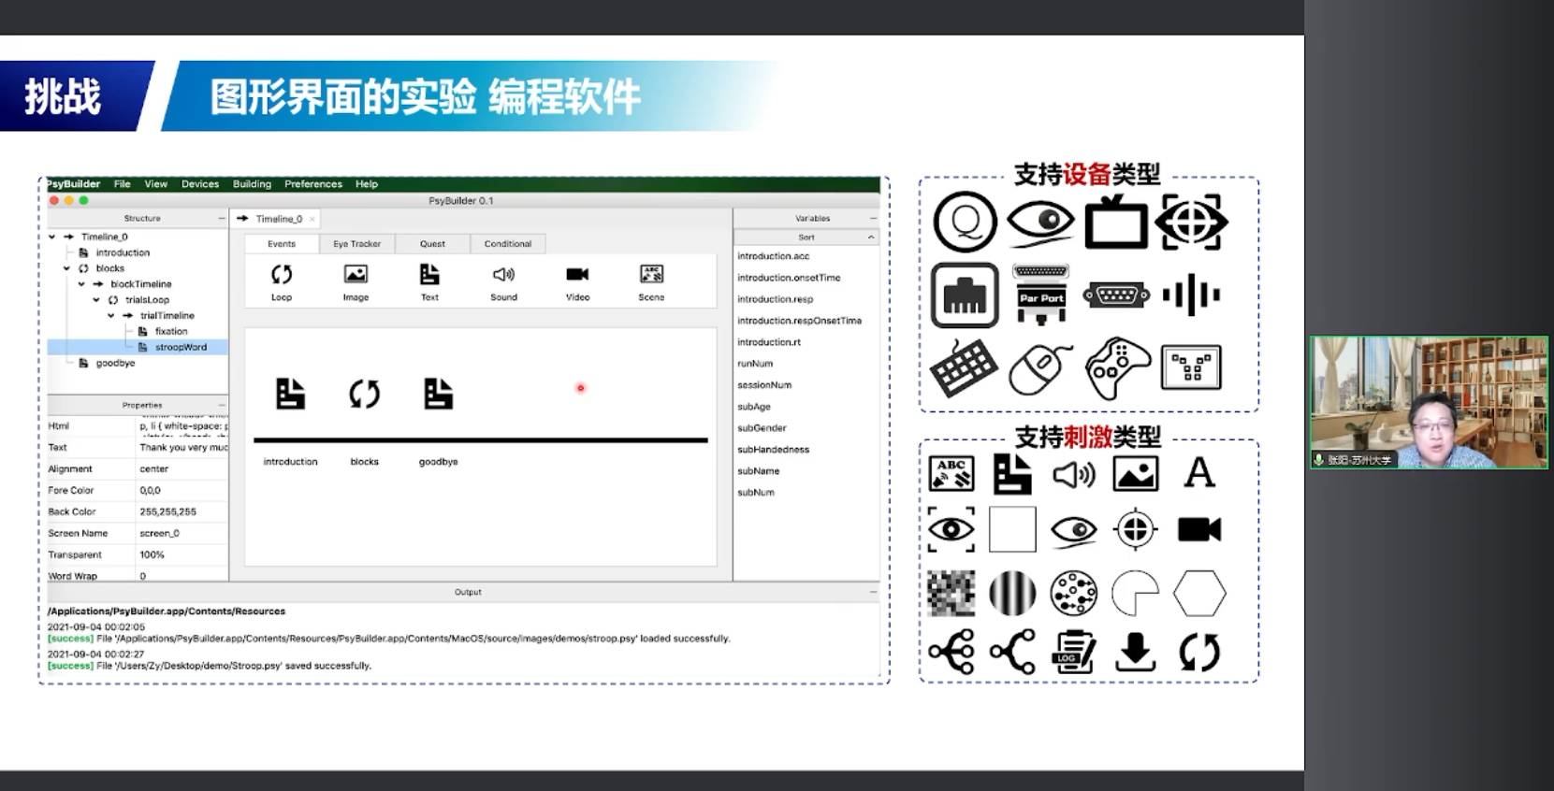Collapse the trialsLoop tree node arrow

96,300
